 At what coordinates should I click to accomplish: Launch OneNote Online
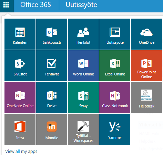pos(20,97)
